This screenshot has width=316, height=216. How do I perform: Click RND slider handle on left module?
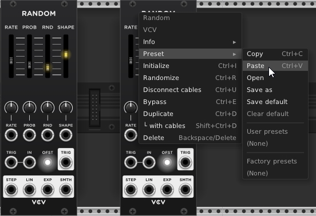click(x=48, y=67)
